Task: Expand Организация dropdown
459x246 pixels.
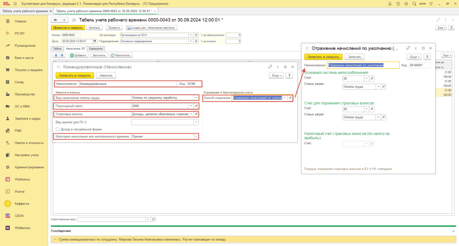Action: click(x=191, y=35)
